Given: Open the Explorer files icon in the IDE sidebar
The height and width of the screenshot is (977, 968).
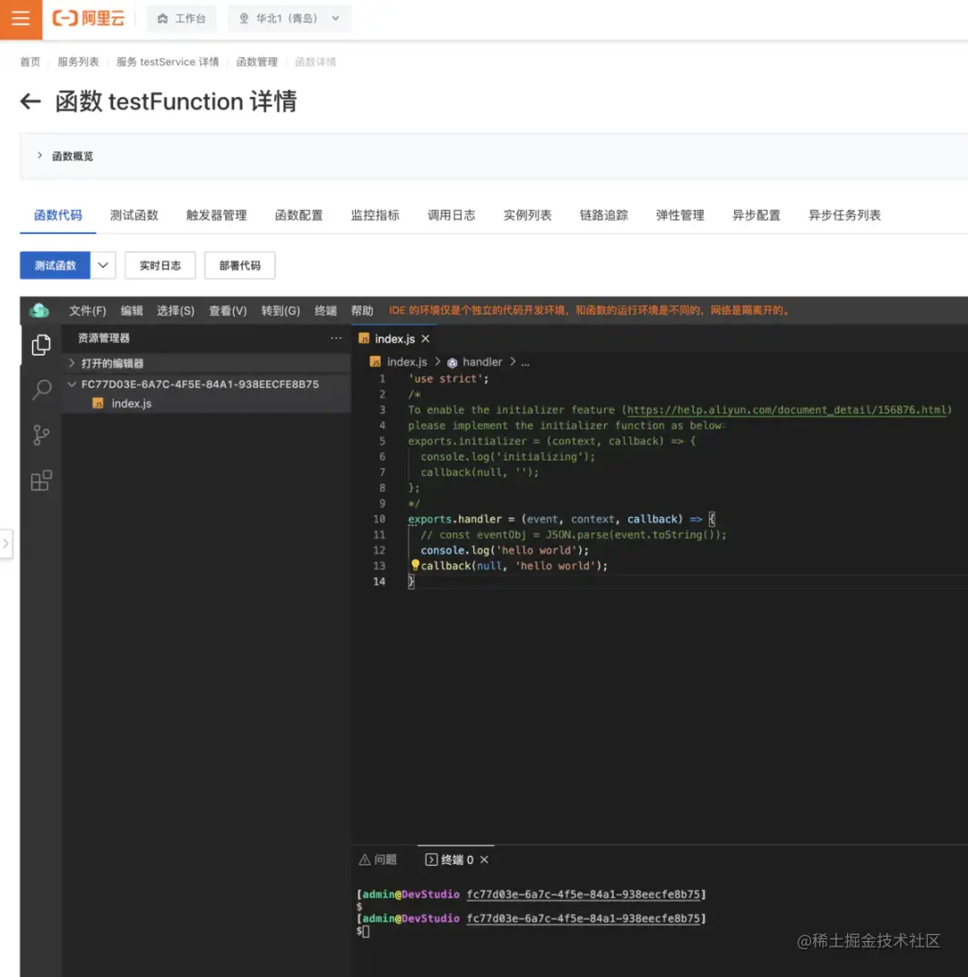Looking at the screenshot, I should tap(41, 344).
